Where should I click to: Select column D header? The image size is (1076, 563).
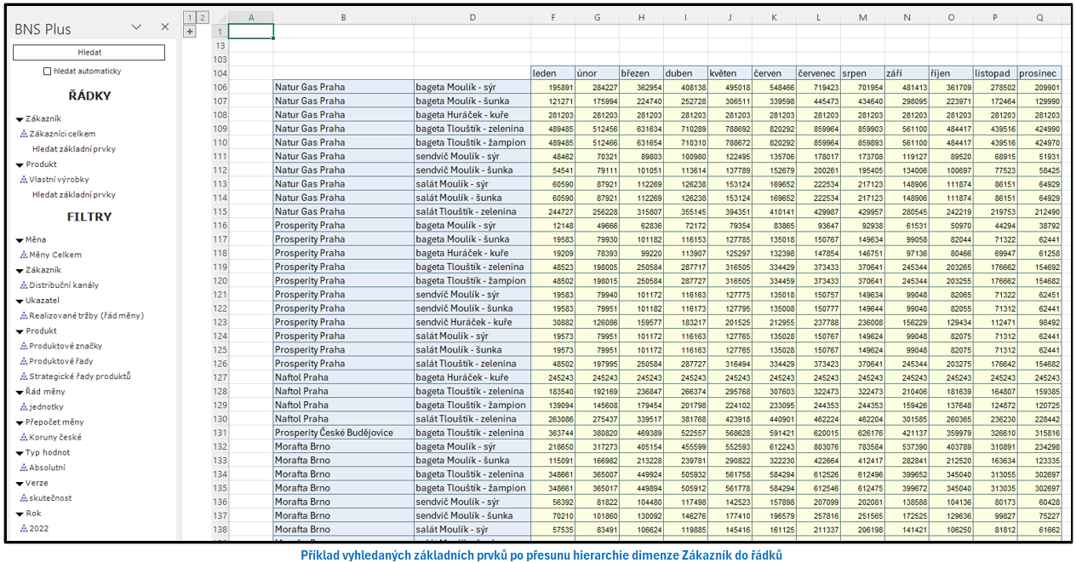click(x=472, y=17)
